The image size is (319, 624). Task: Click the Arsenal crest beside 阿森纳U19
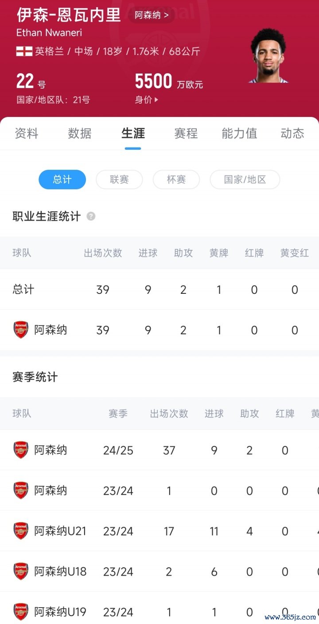pyautogui.click(x=21, y=612)
